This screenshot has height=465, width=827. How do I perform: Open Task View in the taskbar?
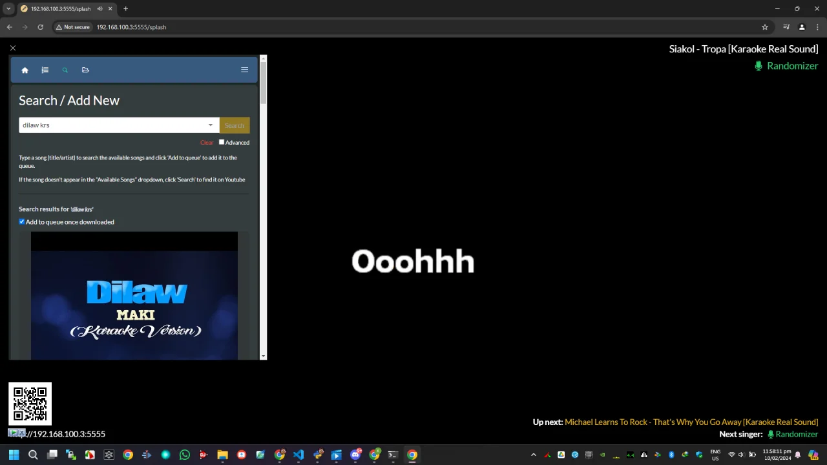[x=52, y=455]
